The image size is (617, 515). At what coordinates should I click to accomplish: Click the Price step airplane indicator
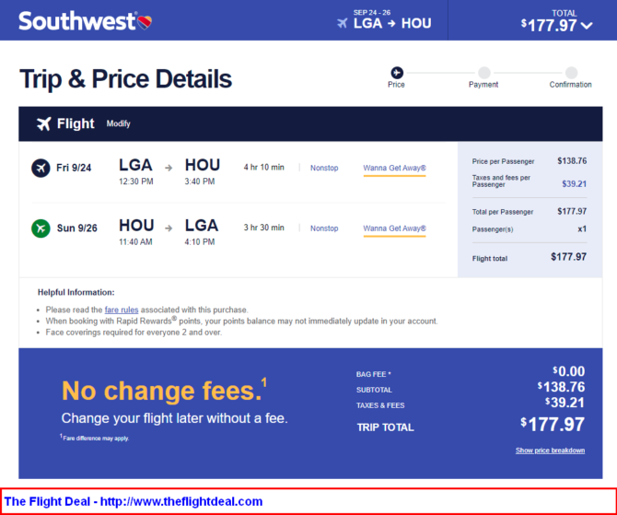397,73
